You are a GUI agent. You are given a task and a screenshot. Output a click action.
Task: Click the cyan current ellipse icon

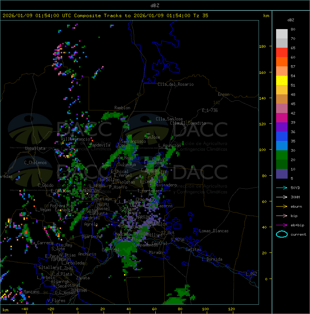tap(282, 234)
